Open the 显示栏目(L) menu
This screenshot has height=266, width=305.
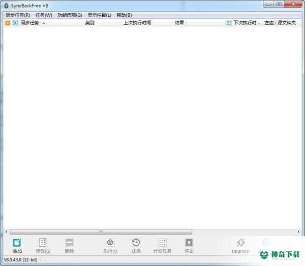pos(100,15)
